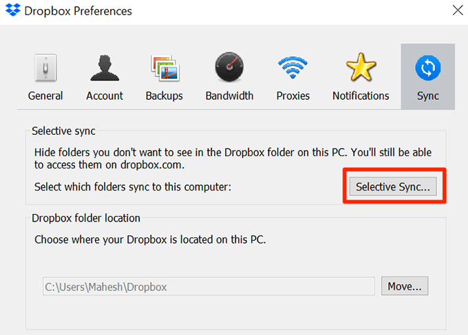
Task: Click the Proxies Wi-Fi signal icon
Action: coord(293,69)
